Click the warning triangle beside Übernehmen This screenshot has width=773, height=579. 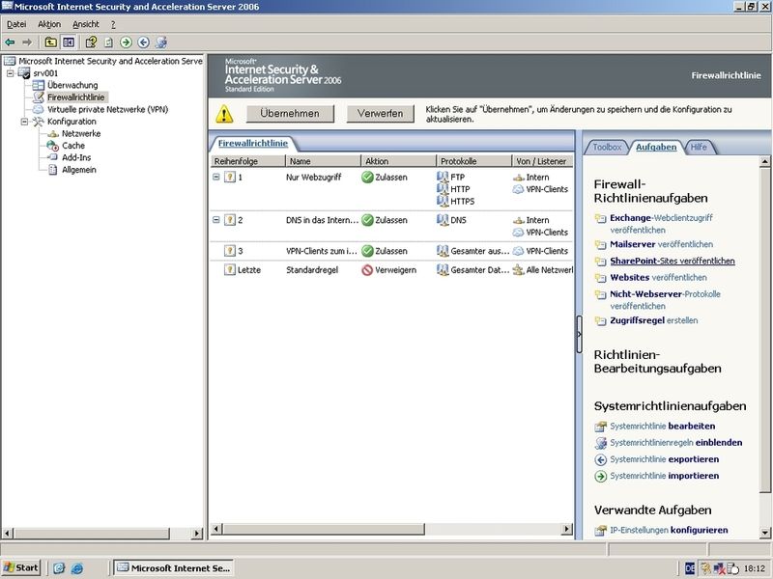click(224, 113)
